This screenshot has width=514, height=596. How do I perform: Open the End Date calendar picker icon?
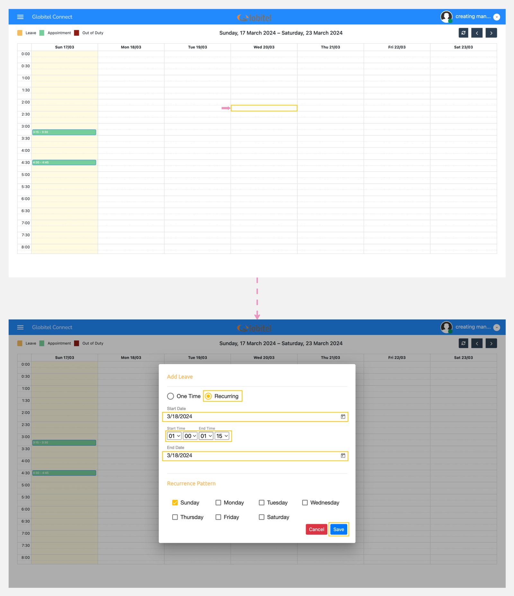click(343, 456)
